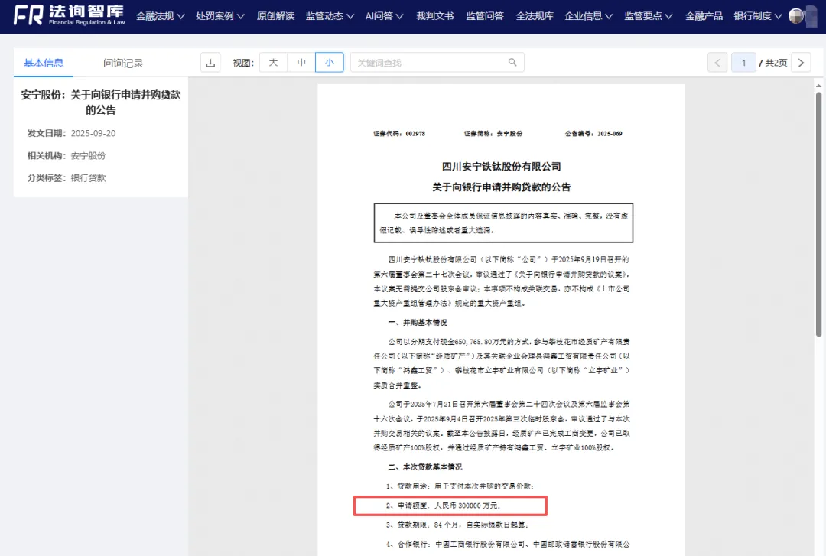Image resolution: width=826 pixels, height=556 pixels.
Task: Click the previous page arrow
Action: pyautogui.click(x=717, y=62)
